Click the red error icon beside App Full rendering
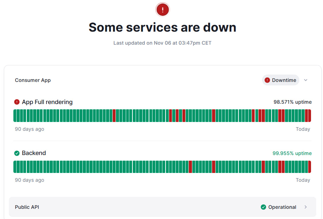 tap(17, 102)
